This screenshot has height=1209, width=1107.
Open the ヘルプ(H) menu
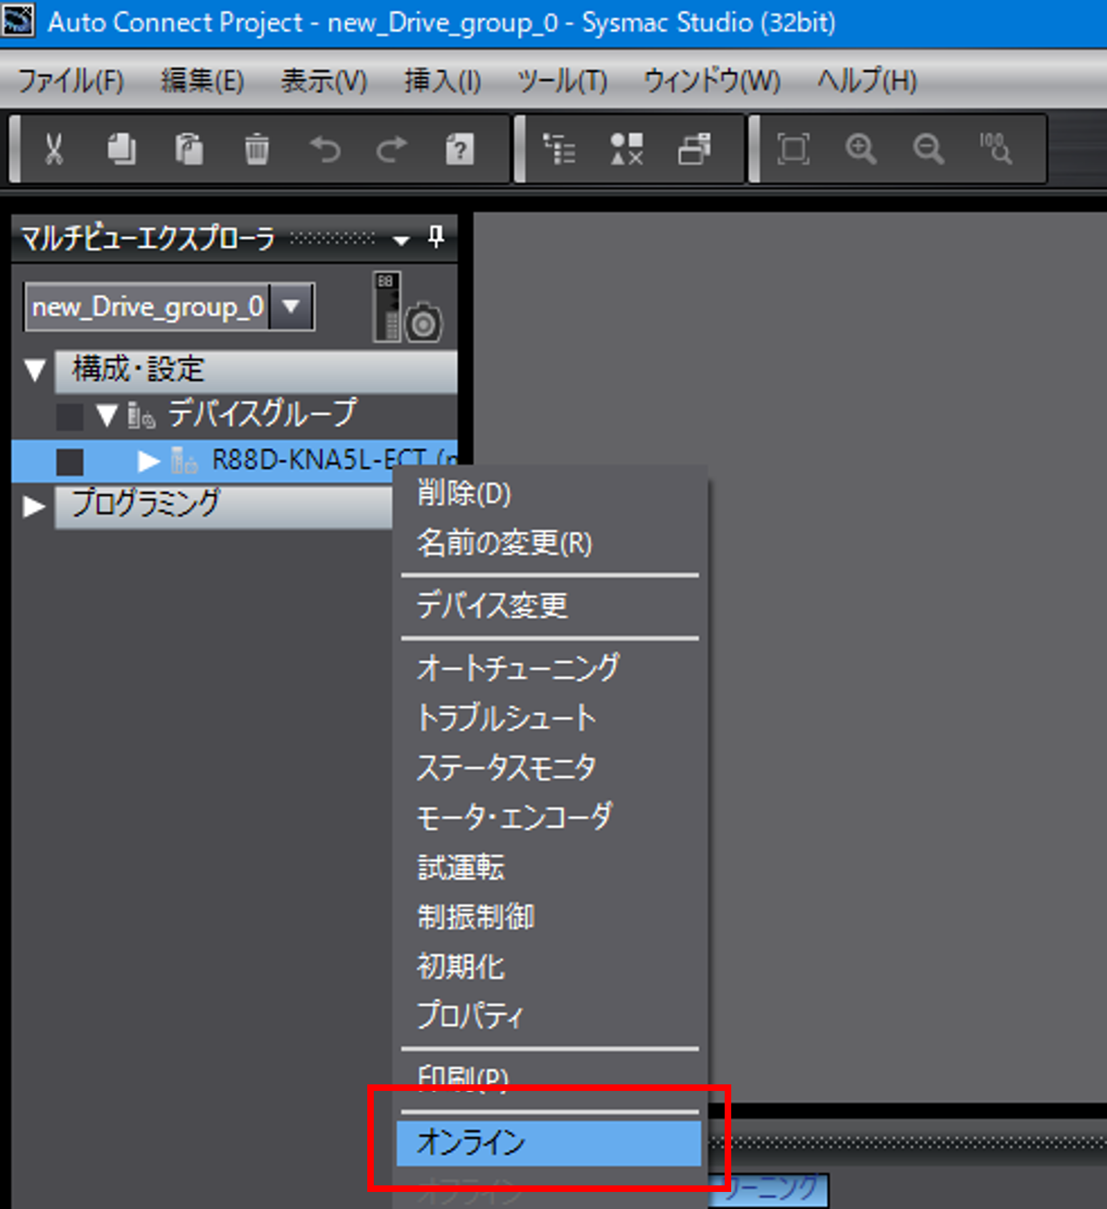coord(866,81)
